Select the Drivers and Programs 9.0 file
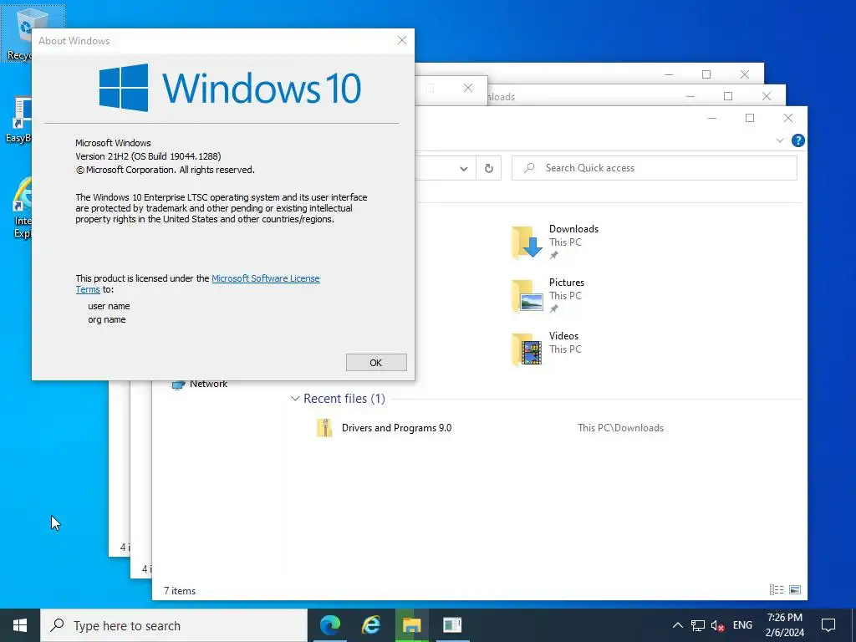The height and width of the screenshot is (642, 856). coord(396,428)
